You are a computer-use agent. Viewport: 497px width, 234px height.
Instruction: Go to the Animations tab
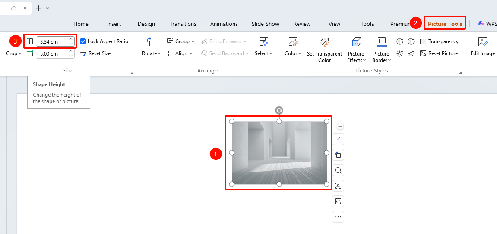point(224,24)
